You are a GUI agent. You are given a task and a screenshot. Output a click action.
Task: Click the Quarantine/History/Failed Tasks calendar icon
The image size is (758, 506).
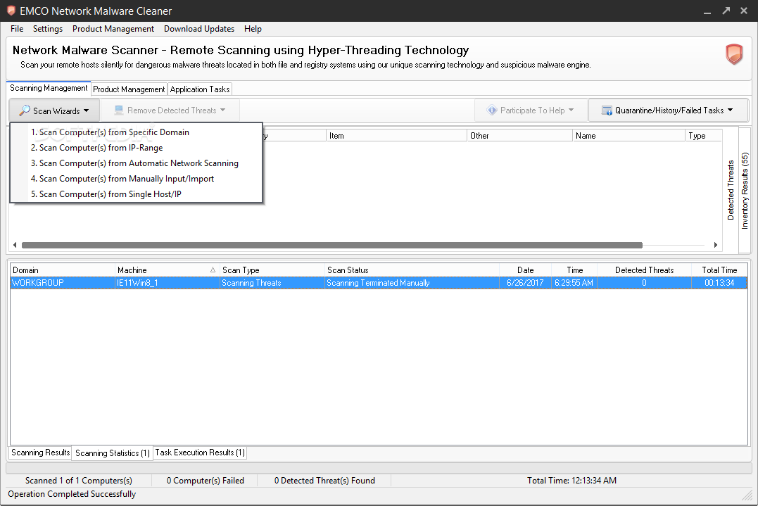607,110
